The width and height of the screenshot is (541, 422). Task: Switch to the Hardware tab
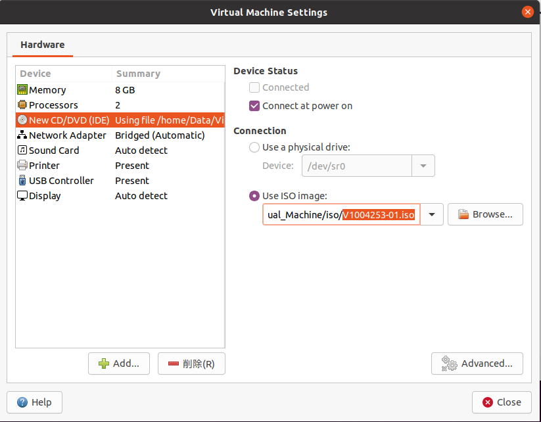[43, 45]
